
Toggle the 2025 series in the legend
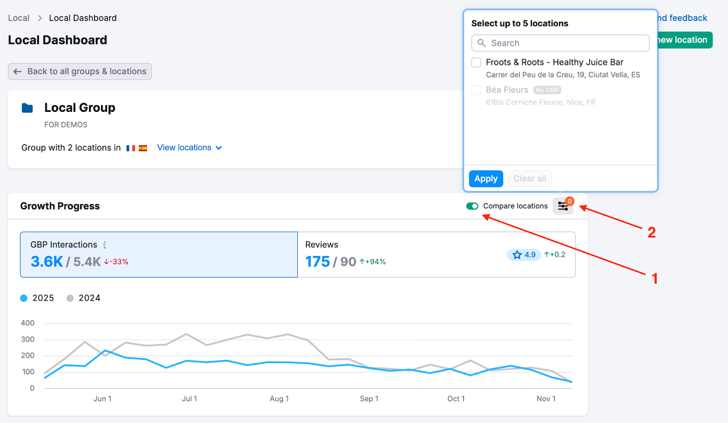coord(37,298)
